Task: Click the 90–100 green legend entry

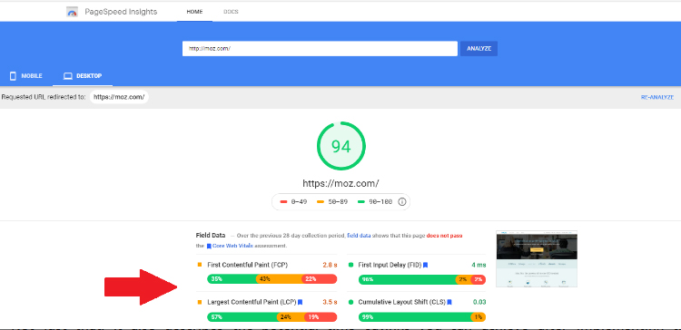Action: pyautogui.click(x=375, y=202)
